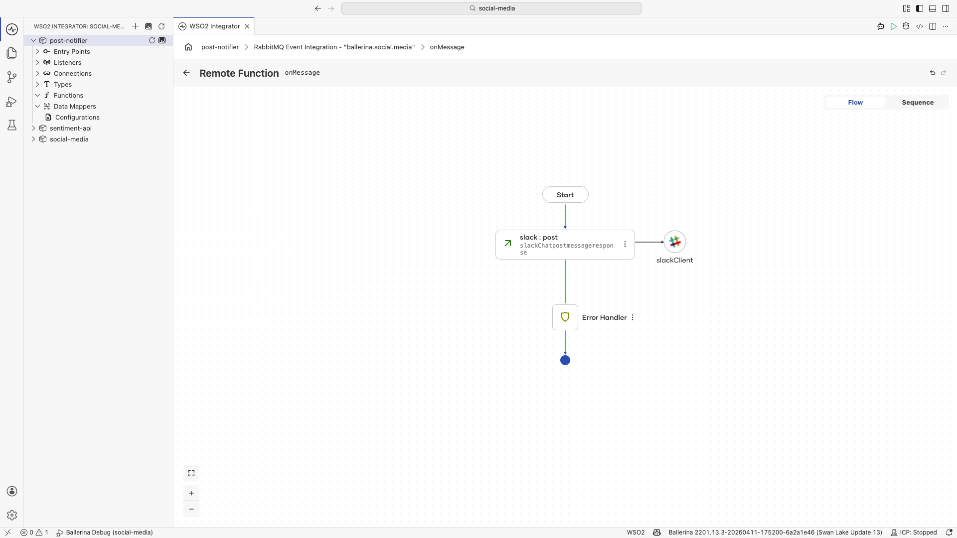
Task: Click the slackClient connection icon
Action: (675, 242)
